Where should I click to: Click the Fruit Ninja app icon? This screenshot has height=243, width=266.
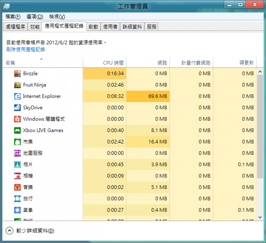point(17,85)
